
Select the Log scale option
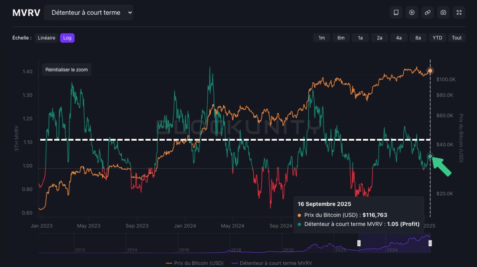pyautogui.click(x=67, y=38)
